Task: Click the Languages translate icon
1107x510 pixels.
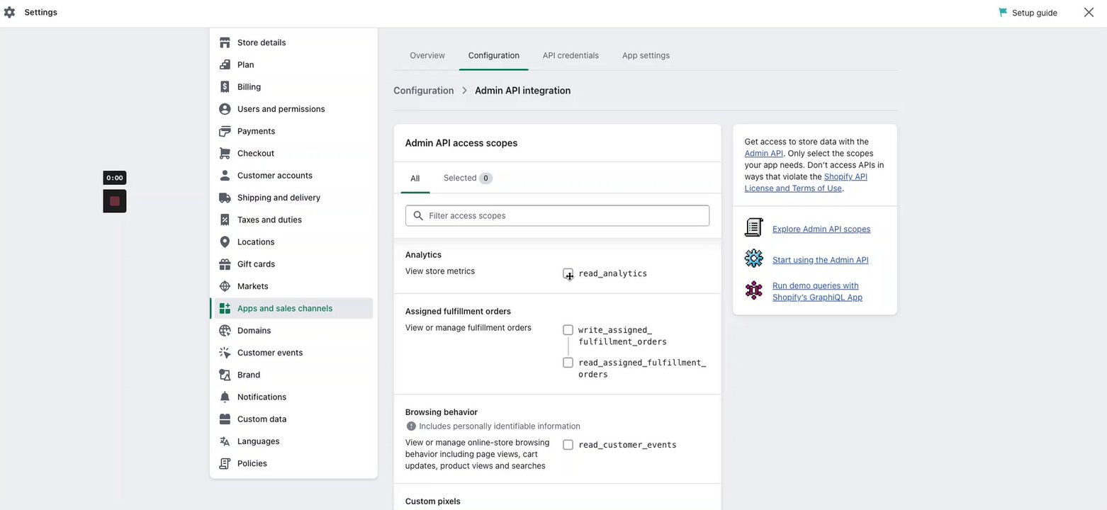Action: pyautogui.click(x=225, y=441)
